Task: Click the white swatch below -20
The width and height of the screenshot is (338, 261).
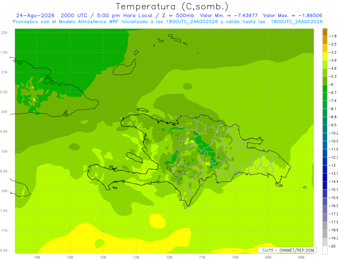Action: coord(325,250)
